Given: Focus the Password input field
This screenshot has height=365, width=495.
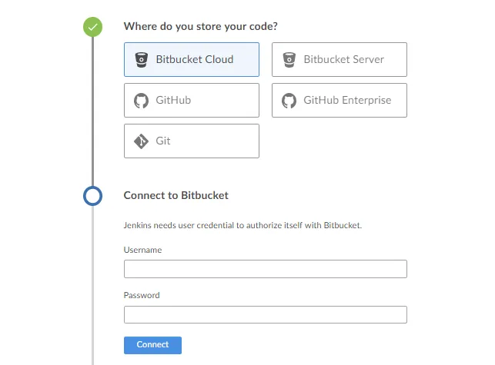Looking at the screenshot, I should [265, 315].
